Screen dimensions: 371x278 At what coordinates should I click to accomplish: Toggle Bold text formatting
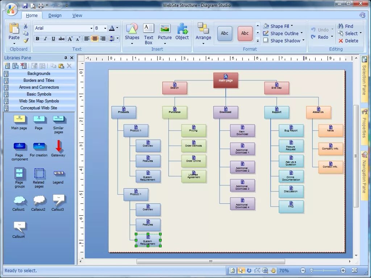[37, 39]
